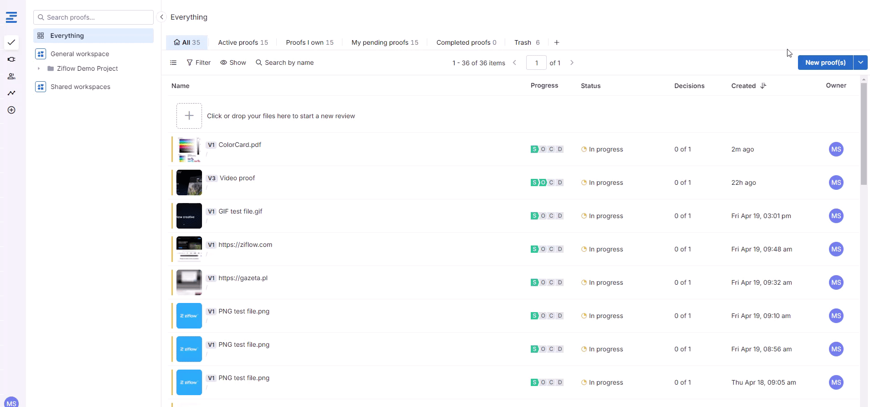870x407 pixels.
Task: Click the list view icon beside Filter
Action: click(173, 63)
